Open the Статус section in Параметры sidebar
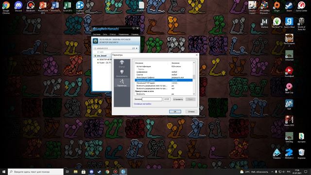 pyautogui.click(x=122, y=64)
